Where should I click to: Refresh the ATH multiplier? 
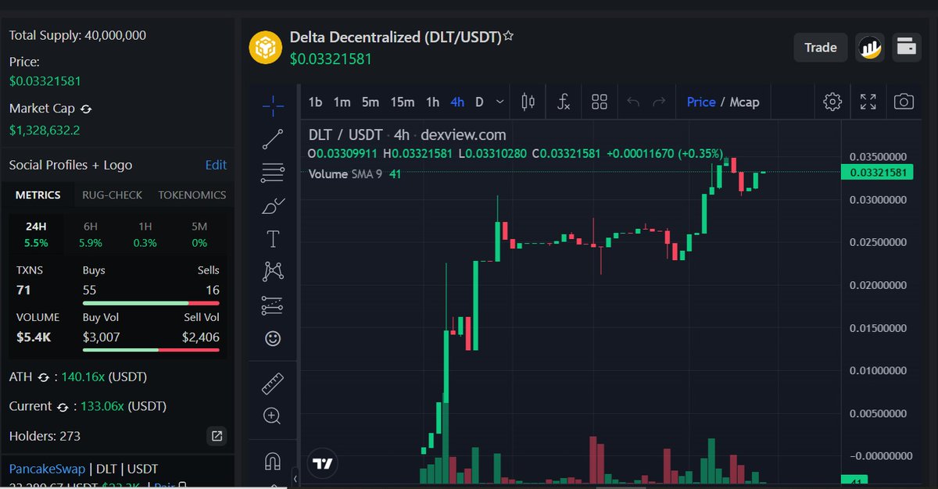tap(44, 377)
